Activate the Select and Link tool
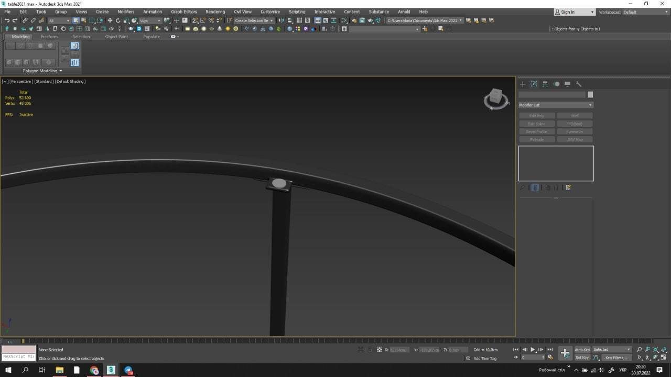 pos(25,20)
